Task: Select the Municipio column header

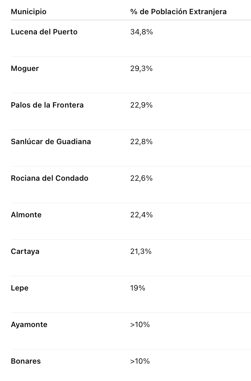Action: tap(28, 12)
